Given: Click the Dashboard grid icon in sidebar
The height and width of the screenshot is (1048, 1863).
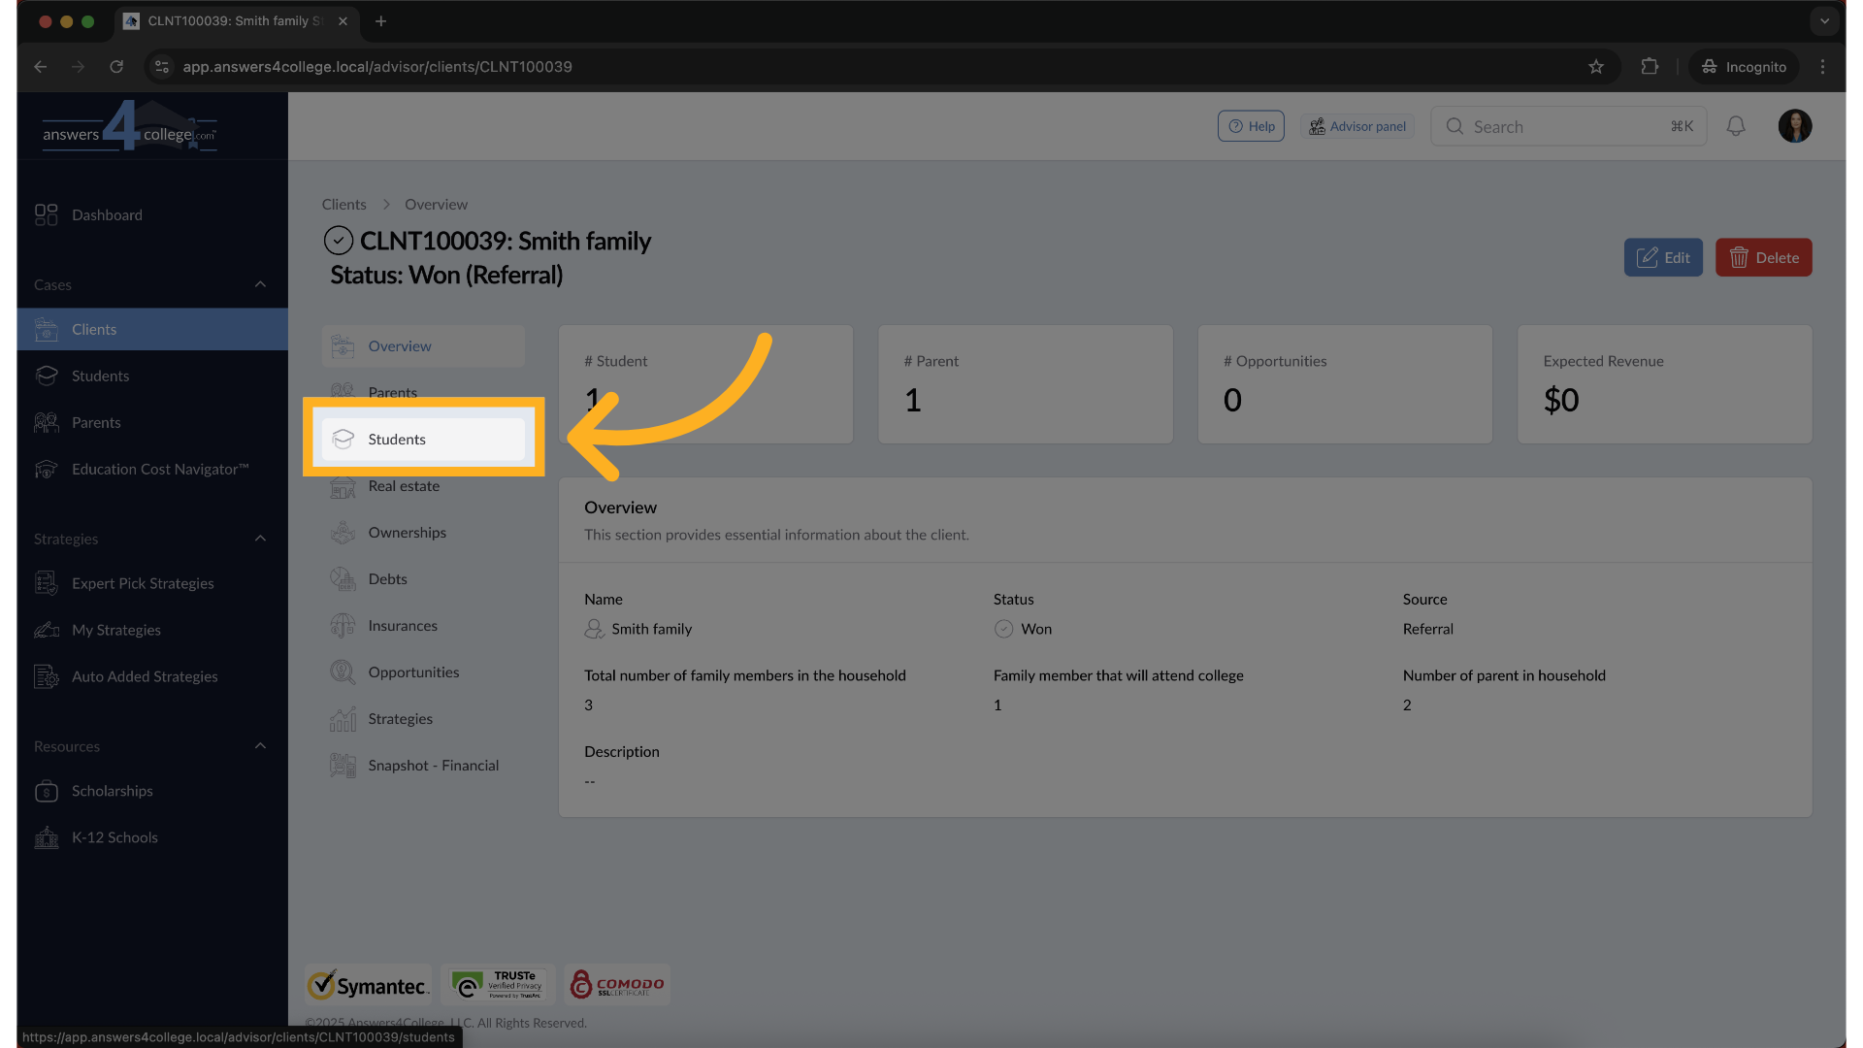Looking at the screenshot, I should point(46,214).
